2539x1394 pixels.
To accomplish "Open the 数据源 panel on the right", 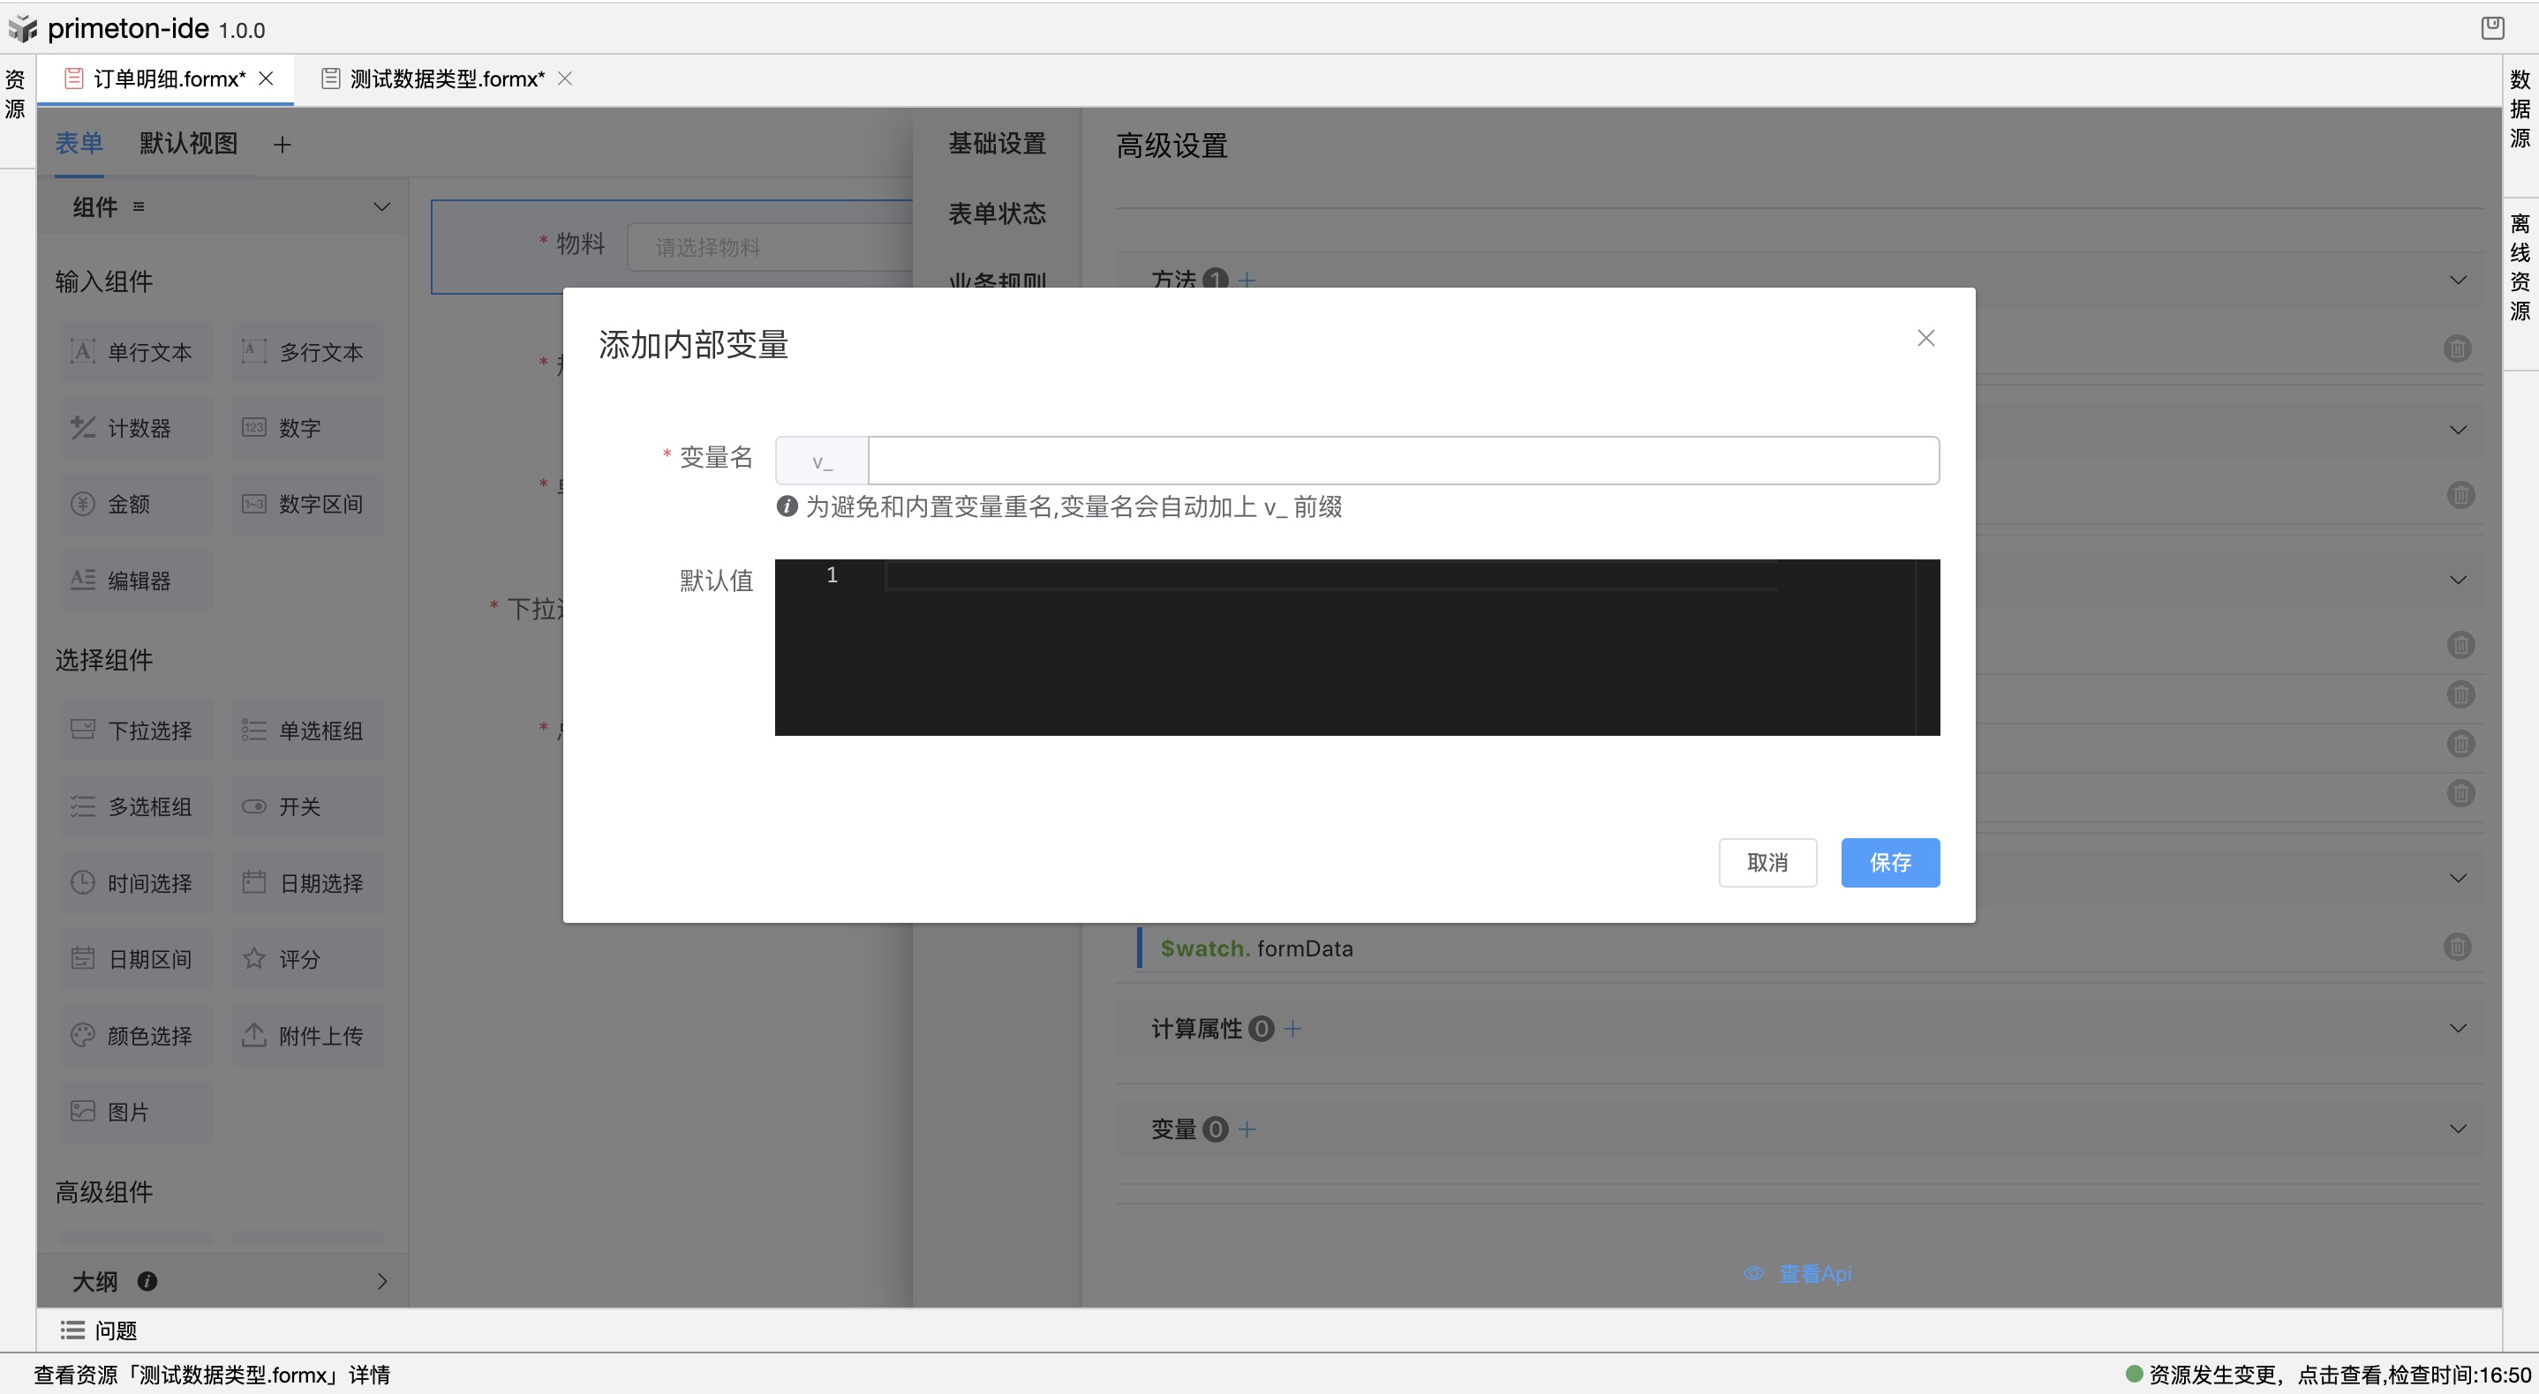I will point(2520,109).
